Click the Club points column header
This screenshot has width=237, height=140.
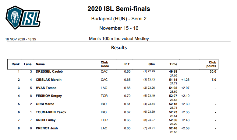(x=211, y=64)
